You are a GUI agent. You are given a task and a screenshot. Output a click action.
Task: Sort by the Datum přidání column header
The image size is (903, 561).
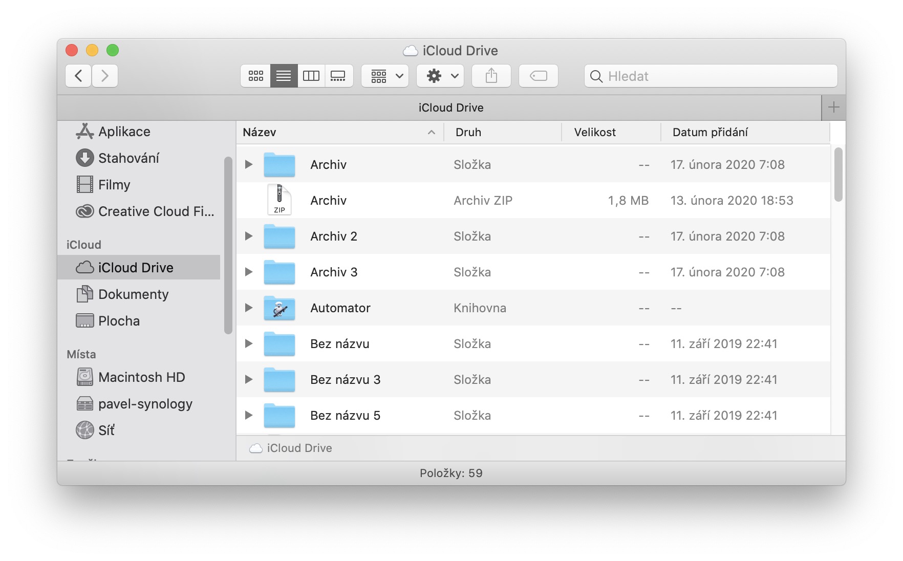point(745,132)
